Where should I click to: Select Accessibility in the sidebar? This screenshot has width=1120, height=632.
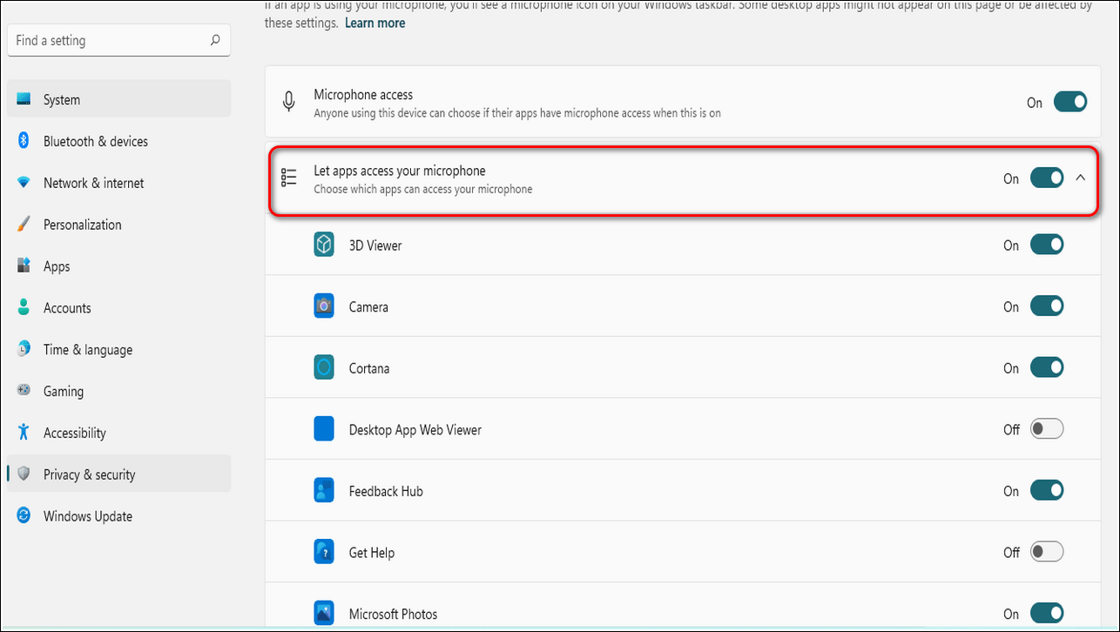(74, 433)
